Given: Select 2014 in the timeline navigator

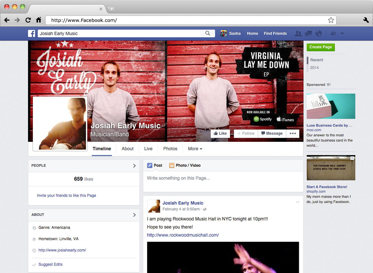Looking at the screenshot, I should click(314, 68).
